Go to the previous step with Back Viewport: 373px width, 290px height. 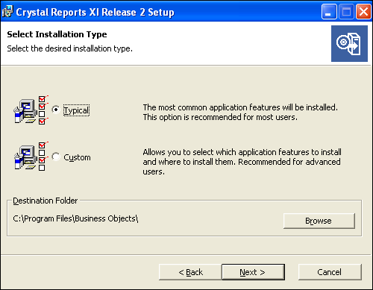pos(190,272)
